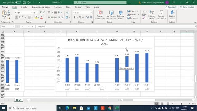The width and height of the screenshot is (197, 111).
Task: Toggle top vertical alignment
Action: pyautogui.click(x=49, y=12)
